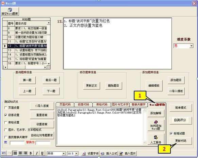Viewport: 198px width, 158px height.
Task: Open 设置字体 font settings
Action: point(90,154)
